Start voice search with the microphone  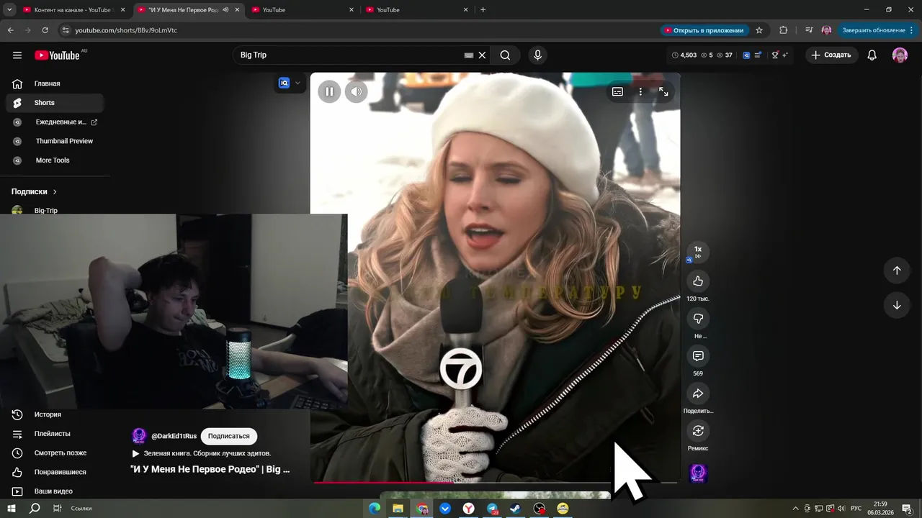[537, 55]
